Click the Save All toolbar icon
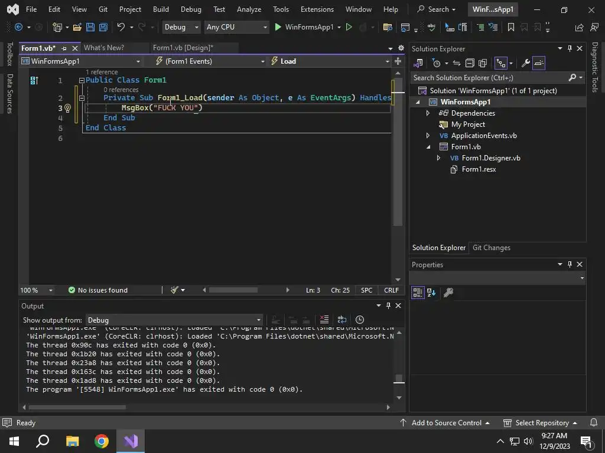The height and width of the screenshot is (453, 605). point(103,27)
